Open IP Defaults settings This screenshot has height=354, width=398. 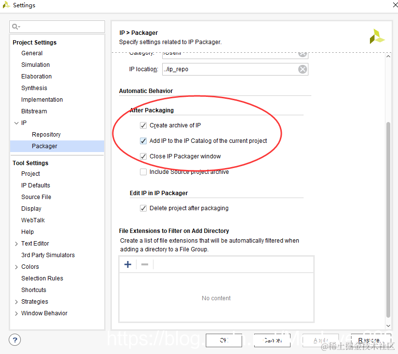[x=35, y=185]
